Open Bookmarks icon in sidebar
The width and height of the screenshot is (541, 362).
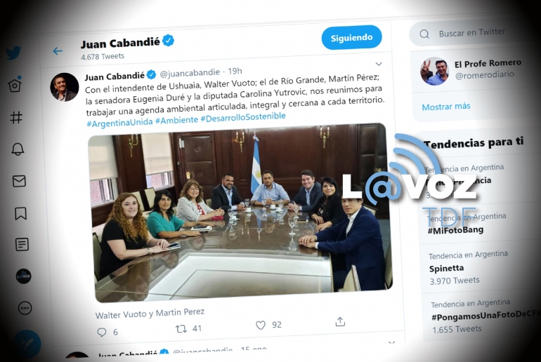[20, 213]
